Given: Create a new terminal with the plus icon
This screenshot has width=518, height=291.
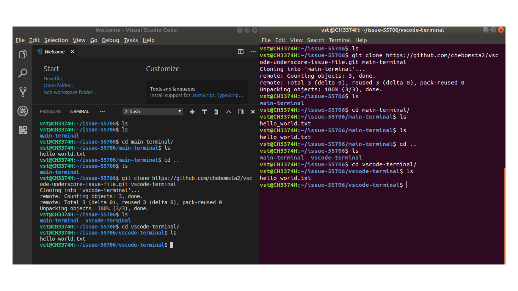Looking at the screenshot, I should 192,112.
